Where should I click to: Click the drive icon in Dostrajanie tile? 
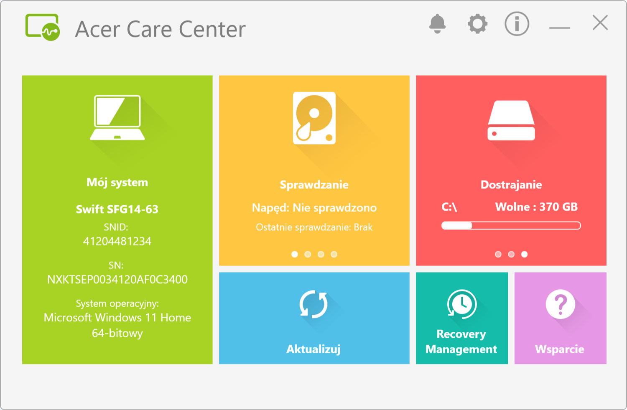511,120
